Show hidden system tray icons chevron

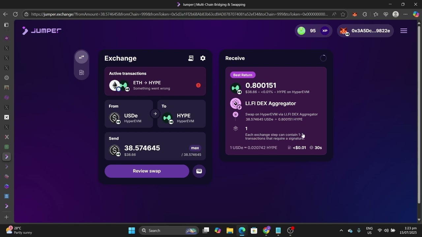click(341, 230)
